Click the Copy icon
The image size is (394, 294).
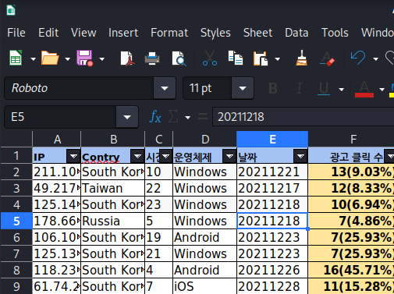pyautogui.click(x=236, y=58)
